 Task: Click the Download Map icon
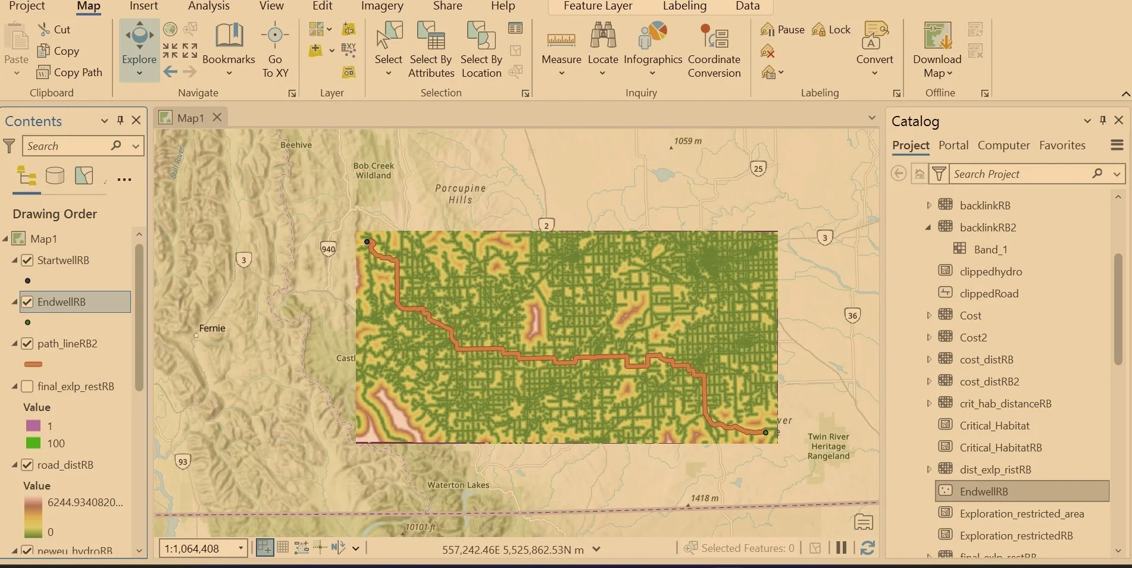(937, 36)
